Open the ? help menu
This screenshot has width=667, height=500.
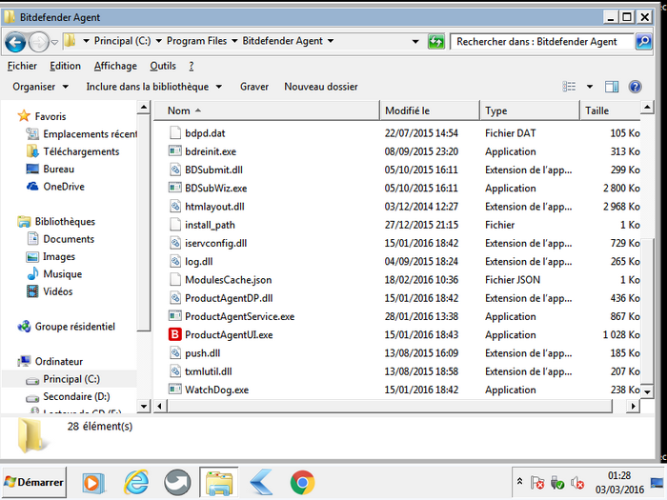pos(191,66)
